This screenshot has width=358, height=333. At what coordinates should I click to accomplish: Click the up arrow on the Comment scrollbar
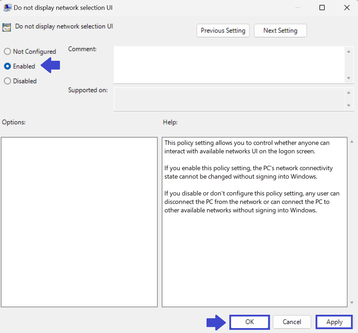[349, 51]
